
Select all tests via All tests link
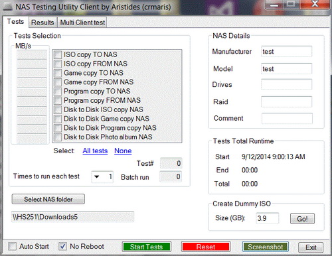coord(95,151)
